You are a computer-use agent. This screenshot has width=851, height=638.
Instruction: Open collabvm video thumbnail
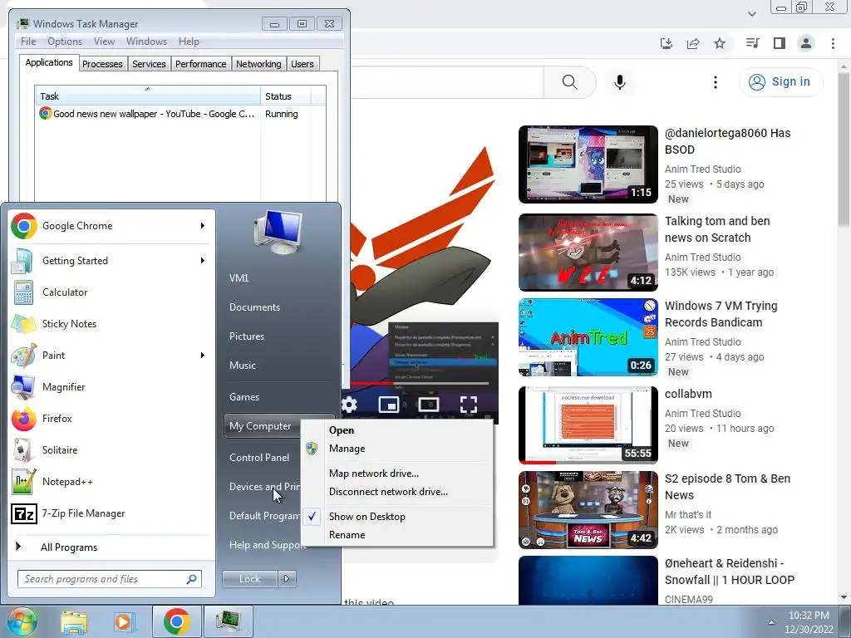click(x=588, y=425)
